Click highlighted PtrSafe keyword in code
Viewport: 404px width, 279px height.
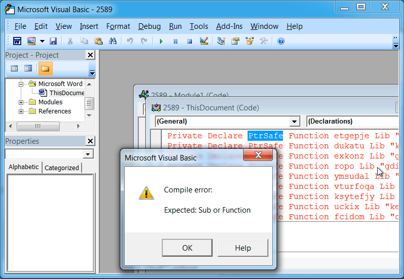point(265,136)
